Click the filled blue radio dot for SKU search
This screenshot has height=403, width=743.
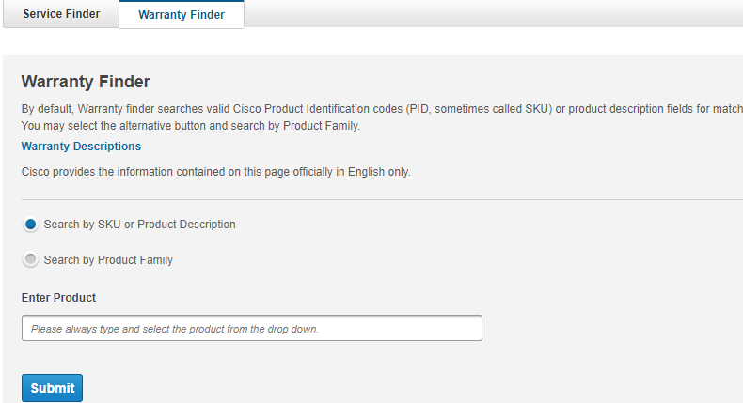pos(31,225)
